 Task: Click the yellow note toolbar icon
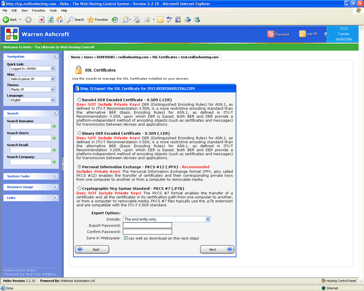tap(160, 20)
